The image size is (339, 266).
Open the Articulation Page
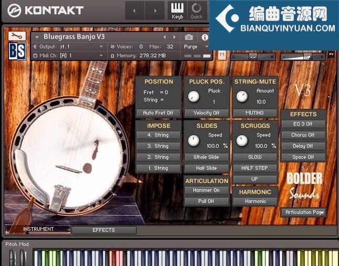tap(304, 212)
